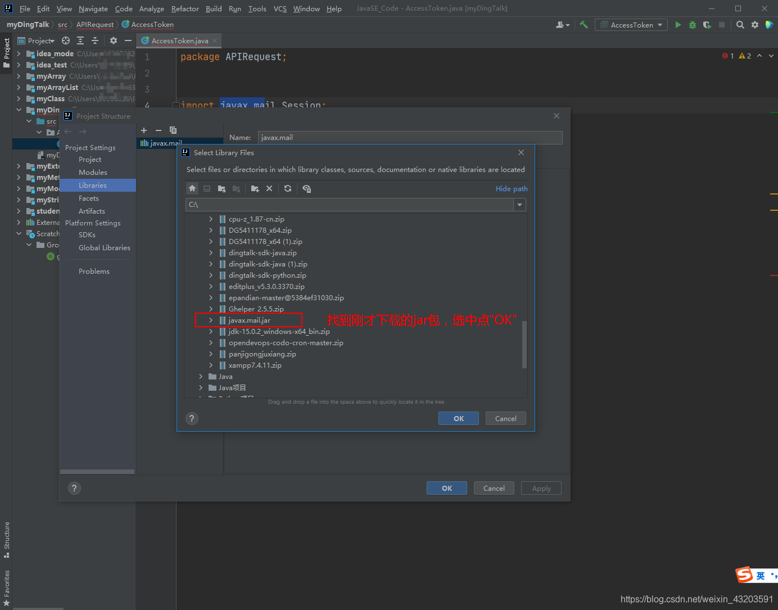Run AccessToken with coverage icon
This screenshot has width=778, height=610.
pyautogui.click(x=707, y=25)
